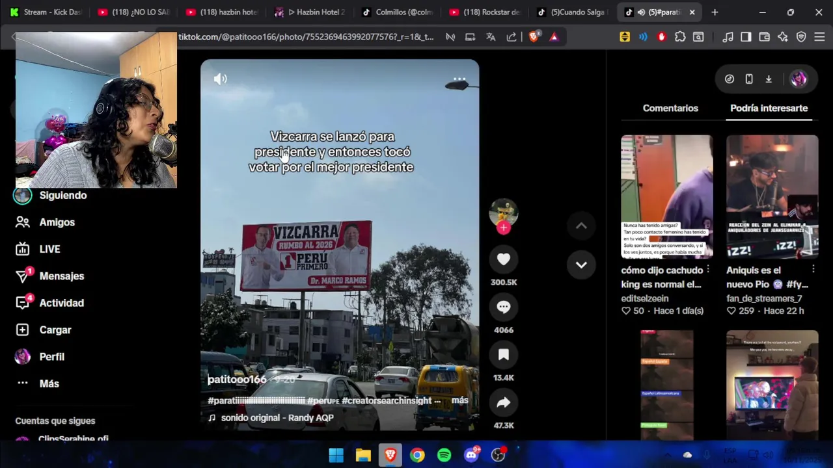Click the Brave Rewards triangle icon
This screenshot has width=833, height=468.
point(554,37)
